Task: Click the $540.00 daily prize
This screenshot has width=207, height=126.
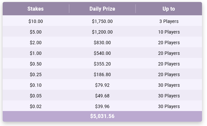Action: pos(102,53)
